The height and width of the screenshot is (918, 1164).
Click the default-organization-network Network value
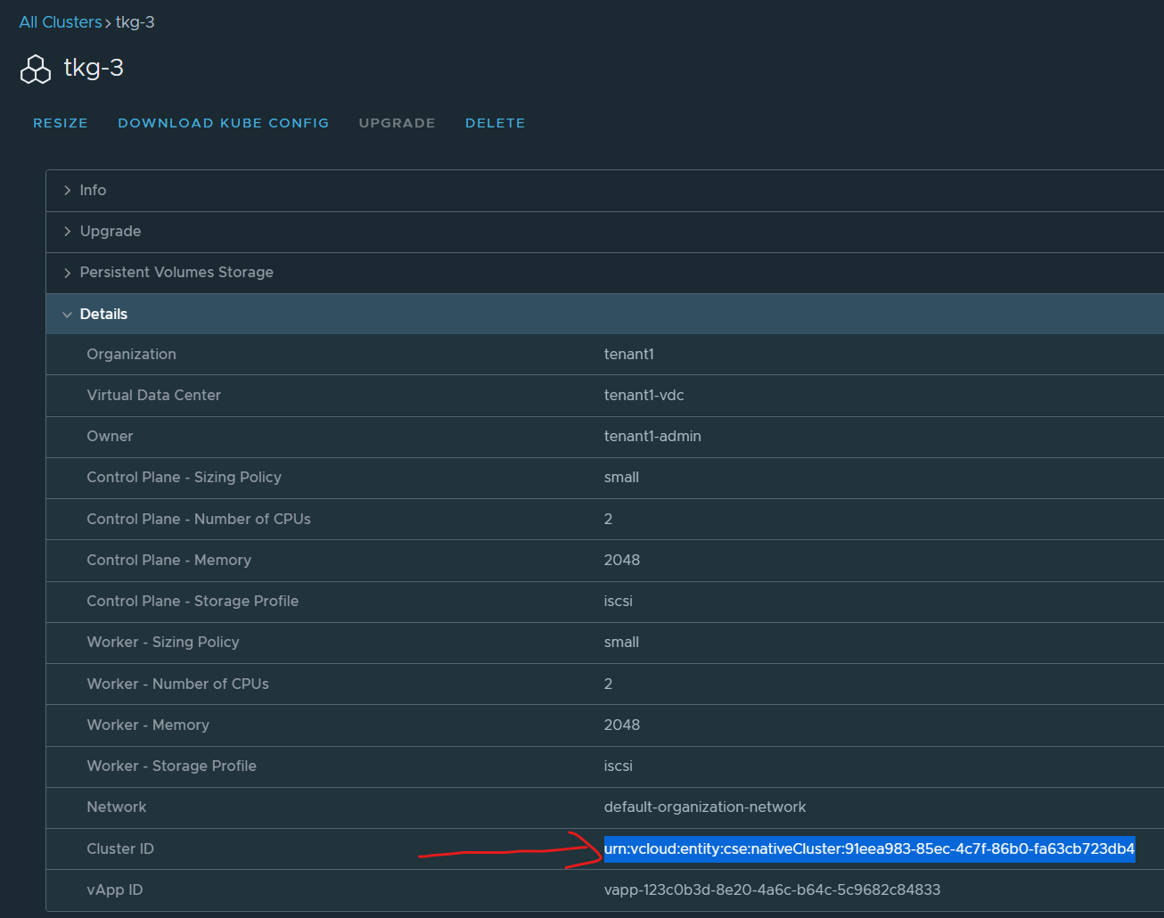point(704,807)
